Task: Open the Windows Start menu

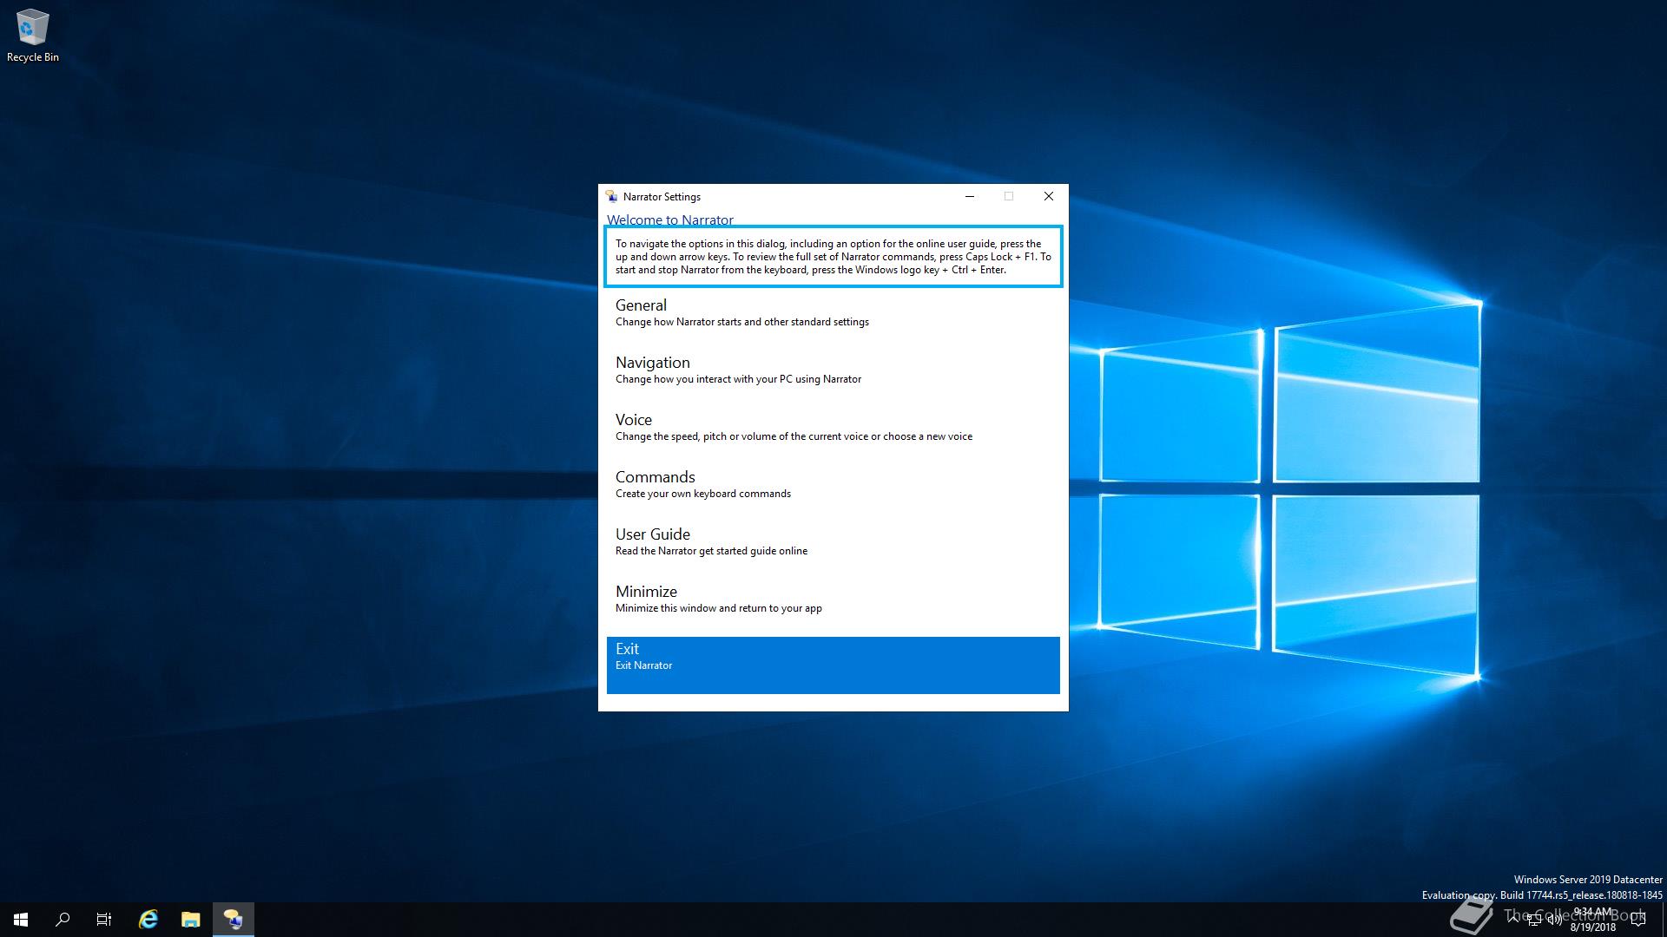Action: (x=21, y=920)
